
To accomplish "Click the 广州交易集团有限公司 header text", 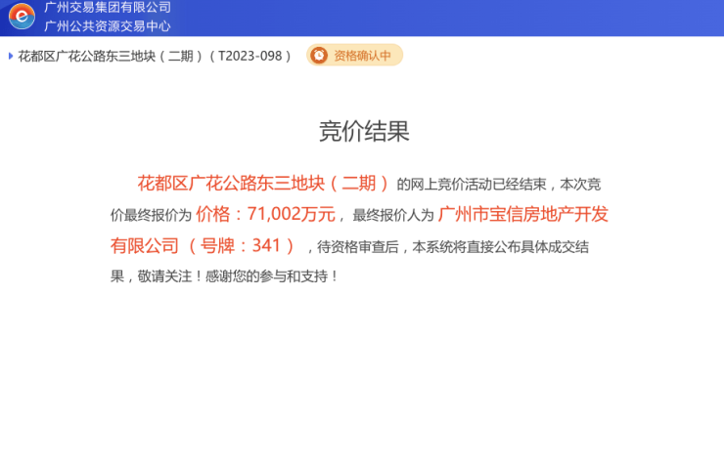I will [108, 8].
